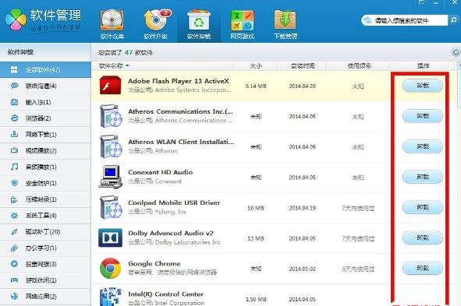Click the software manager clover logo
This screenshot has width=461, height=306.
pyautogui.click(x=16, y=19)
